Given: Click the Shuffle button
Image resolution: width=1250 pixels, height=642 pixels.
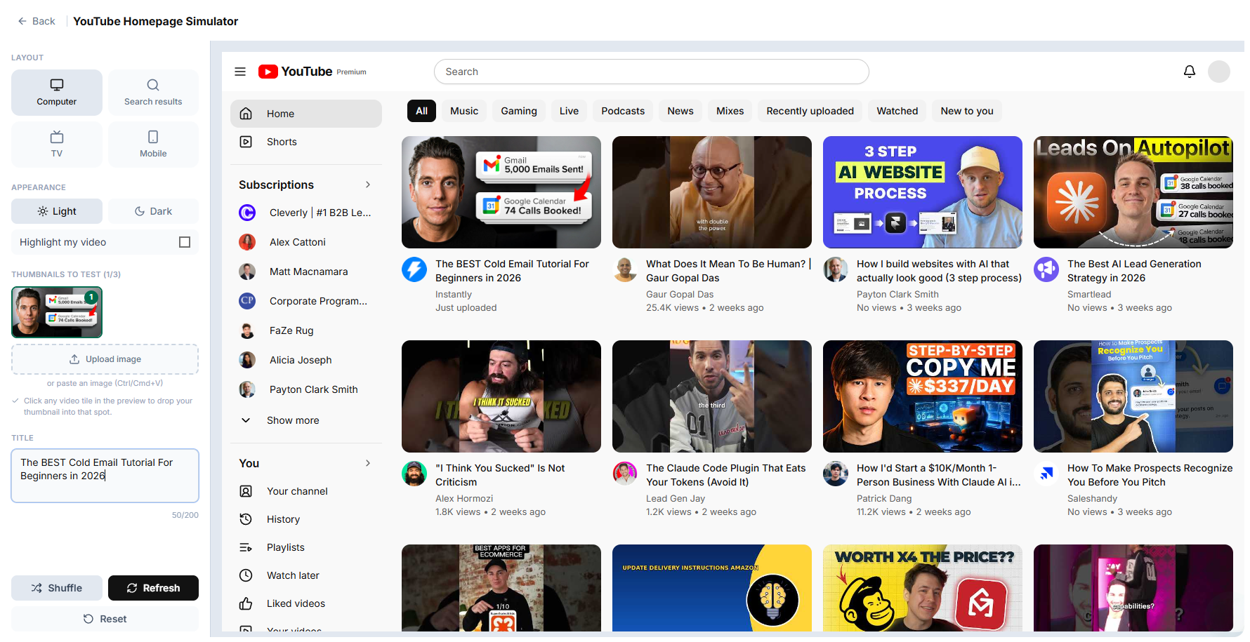Looking at the screenshot, I should 57,588.
